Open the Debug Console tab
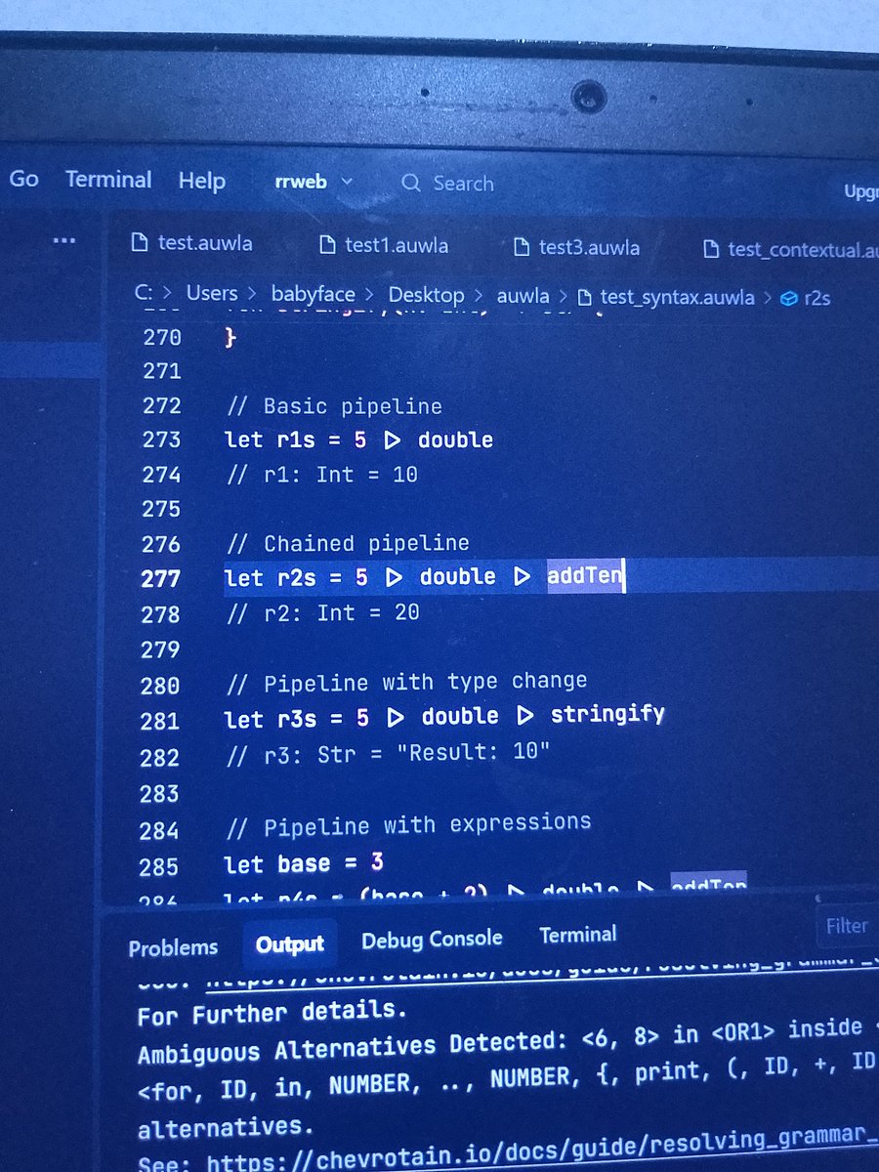 click(432, 939)
